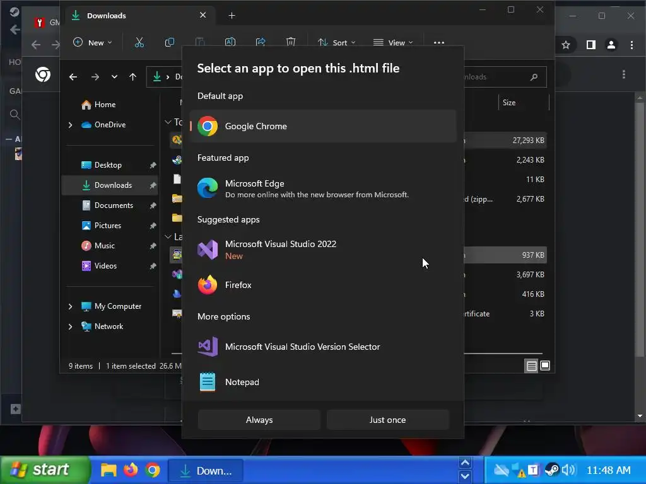Expand My Computer tree node
The height and width of the screenshot is (484, 646).
[x=70, y=306]
